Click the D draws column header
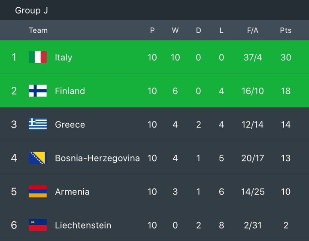This screenshot has height=241, width=309. tap(198, 30)
